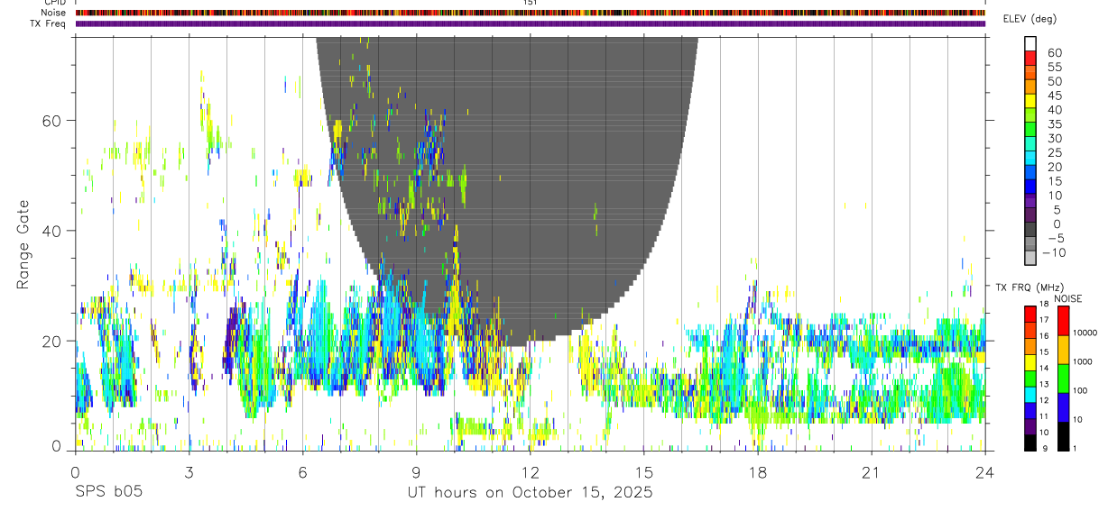Click the UT hours on October 15, 2025 title
The height and width of the screenshot is (511, 1108).
[x=531, y=492]
